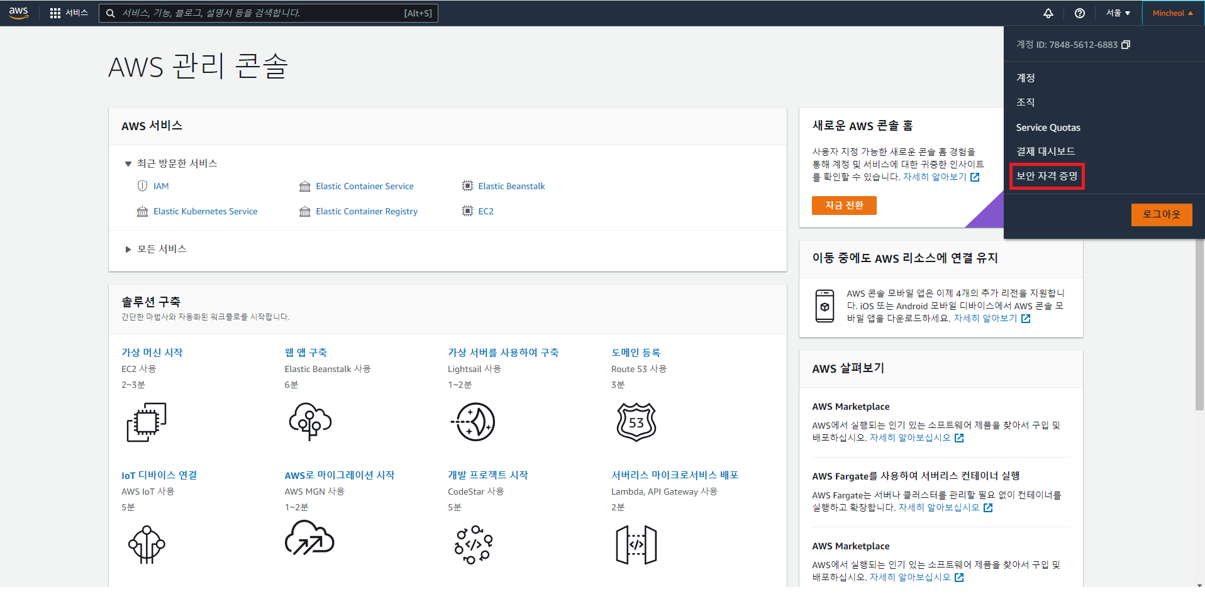Click the mobile phone app icon
Viewport: 1205px width, 609px height.
[x=825, y=306]
